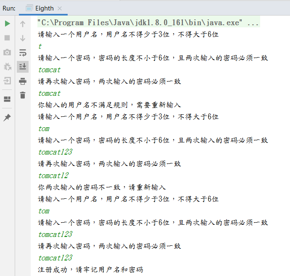The height and width of the screenshot is (276, 290).
Task: Click the grey Stop process square icon
Action: (x=7, y=38)
